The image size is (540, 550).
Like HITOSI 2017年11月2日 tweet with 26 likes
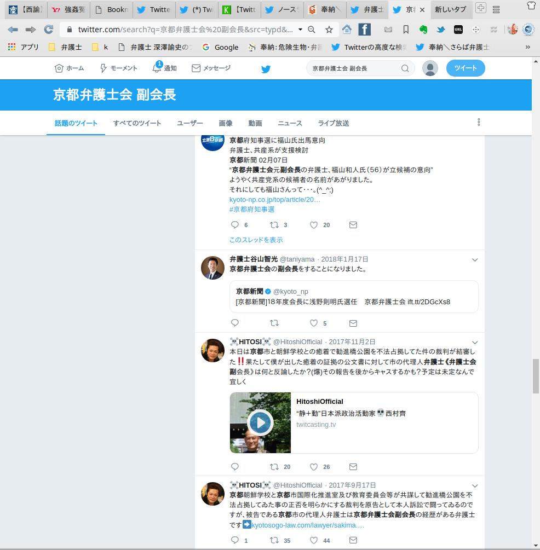pos(314,466)
